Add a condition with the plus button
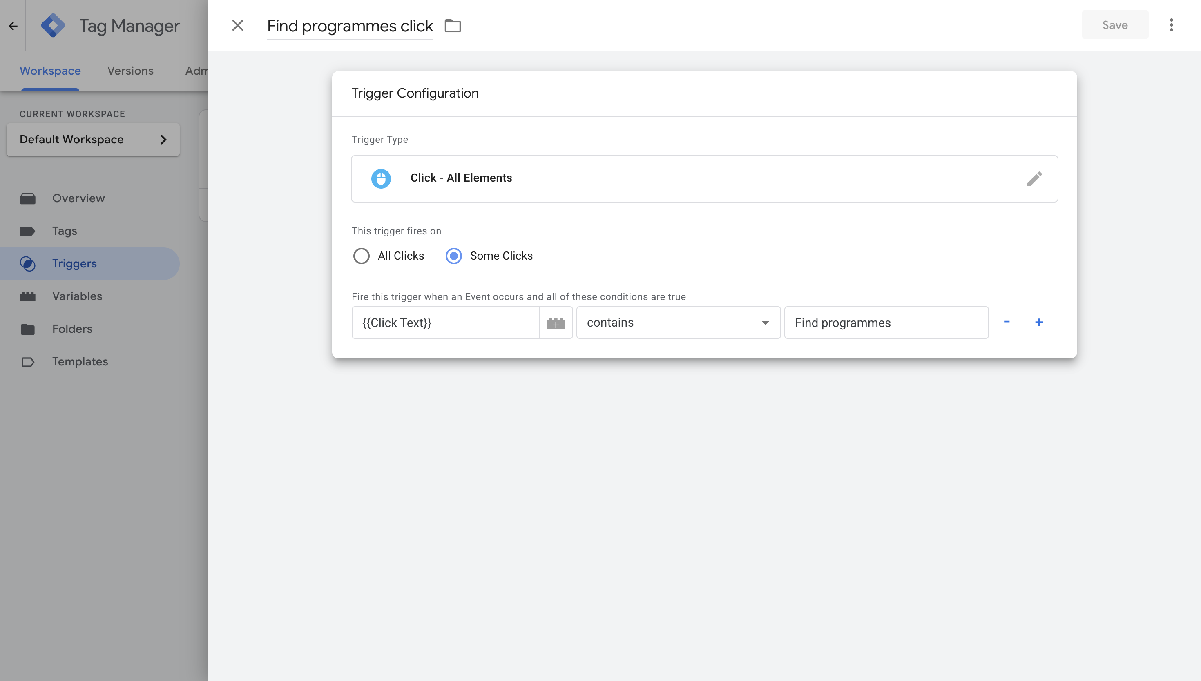 pos(1039,322)
